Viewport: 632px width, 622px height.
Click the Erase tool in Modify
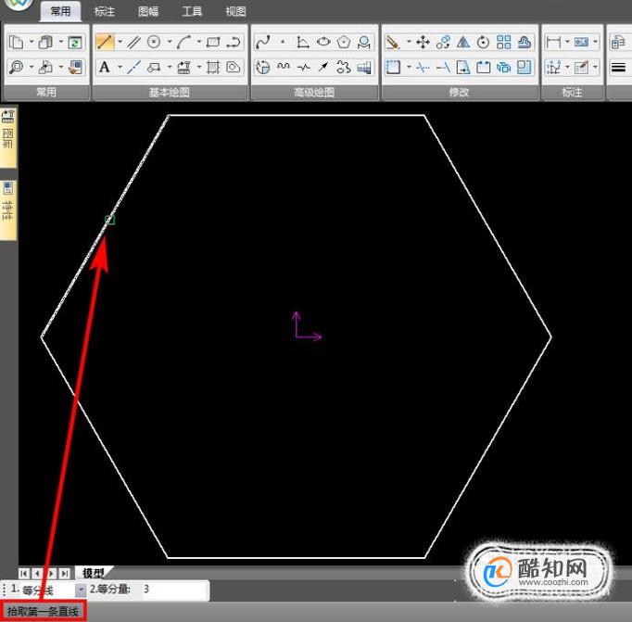[393, 42]
